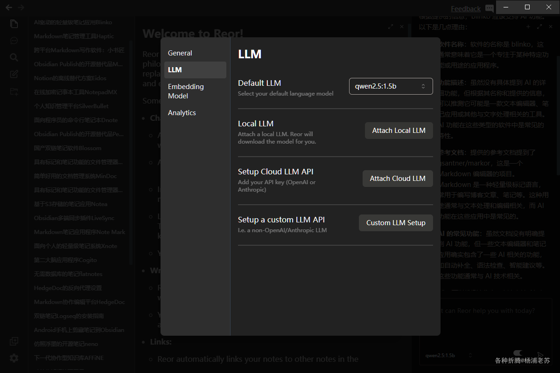The height and width of the screenshot is (373, 560).
Task: Click the Local LLM section label
Action: click(256, 124)
